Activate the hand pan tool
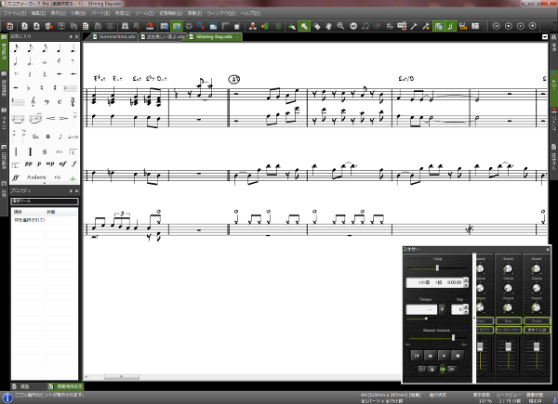The height and width of the screenshot is (404, 558). [328, 26]
